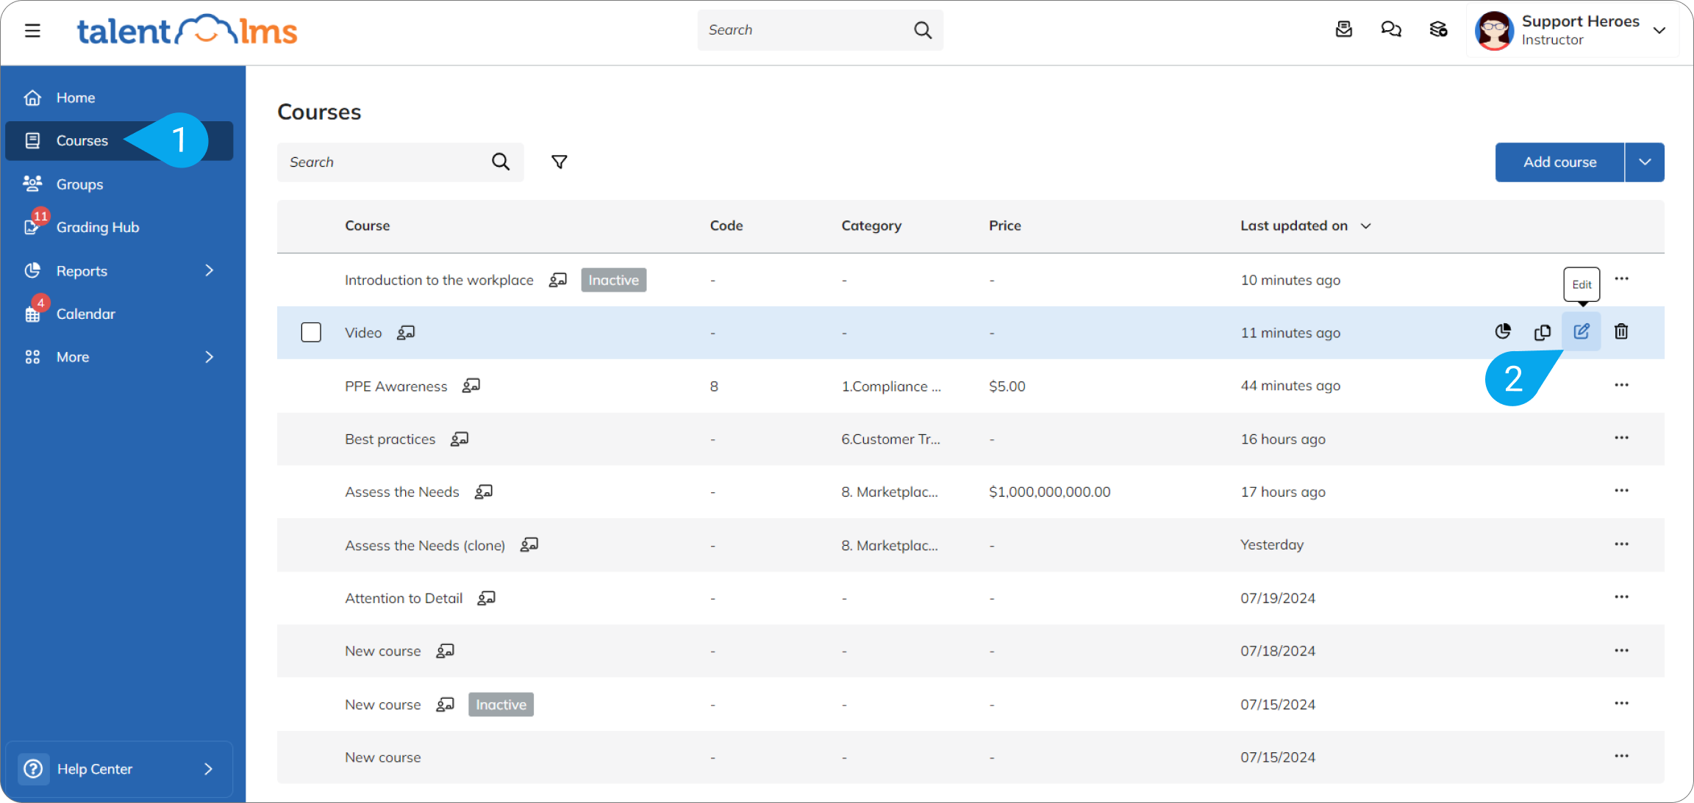Open Support Heroes profile dropdown
Screen dimensions: 1694x803
point(1659,30)
